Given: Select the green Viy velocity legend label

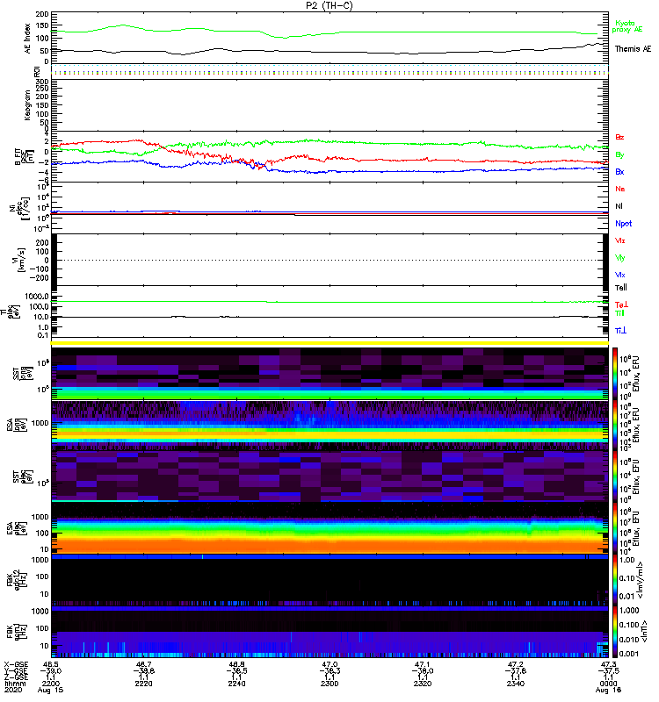Looking at the screenshot, I should pos(620,257).
